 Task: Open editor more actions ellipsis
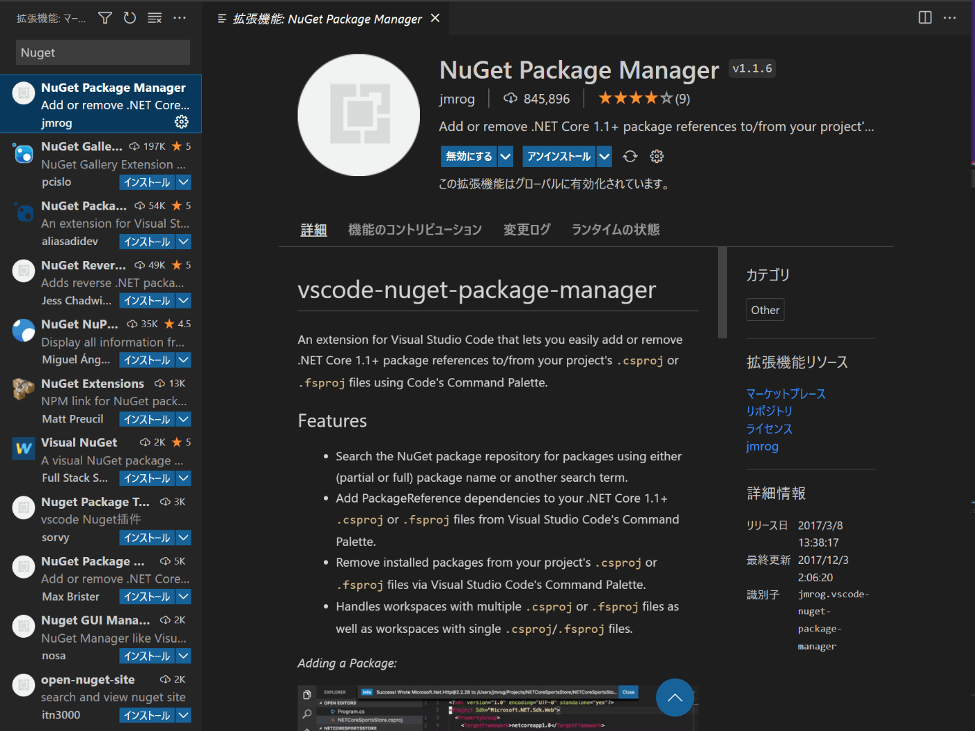(x=950, y=17)
